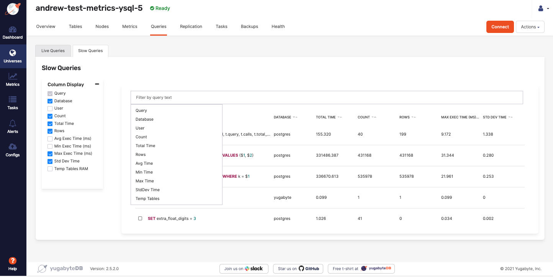Choose User from filter suggestions
Viewport: 553px width, 277px height.
(x=177, y=128)
